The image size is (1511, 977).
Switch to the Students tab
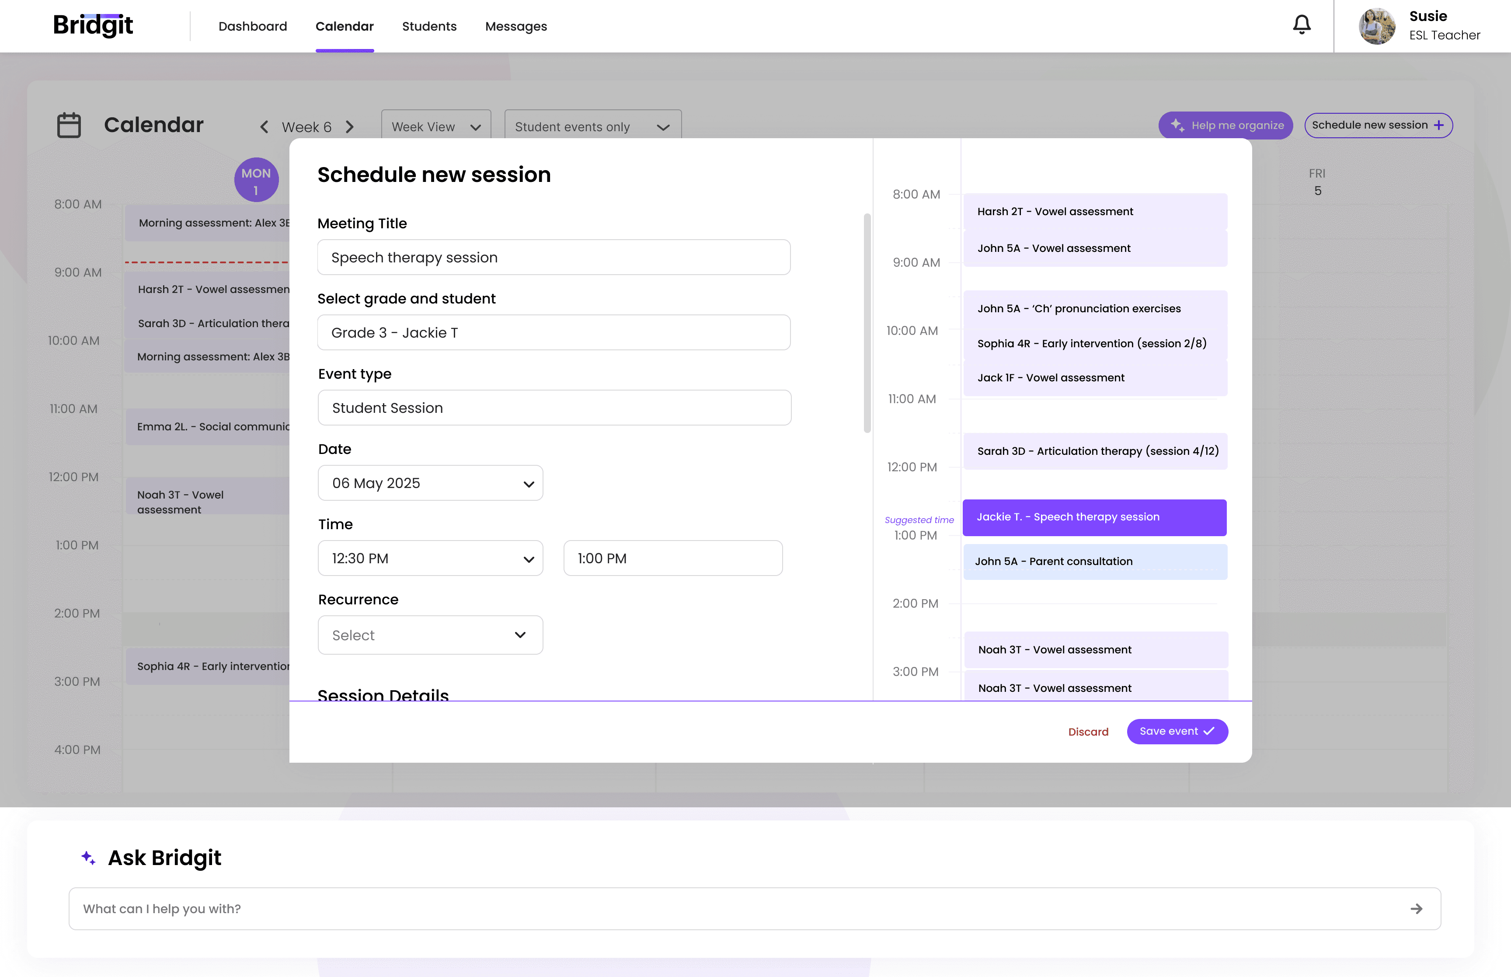[x=429, y=26]
